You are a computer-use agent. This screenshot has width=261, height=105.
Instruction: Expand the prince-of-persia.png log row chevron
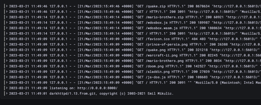(7, 44)
